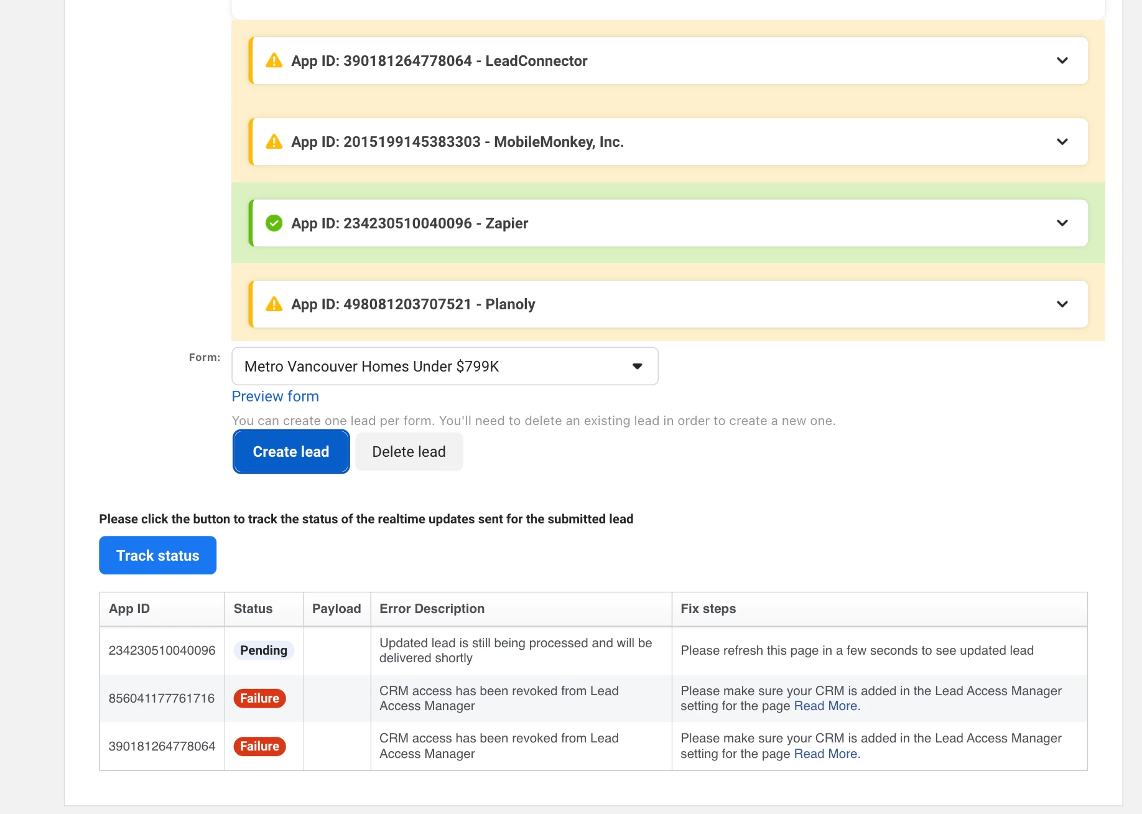Select table cell 234230510040096

162,650
